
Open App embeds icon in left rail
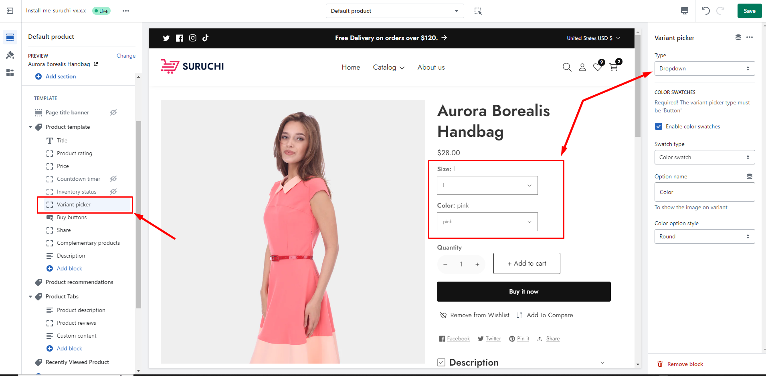tap(10, 72)
